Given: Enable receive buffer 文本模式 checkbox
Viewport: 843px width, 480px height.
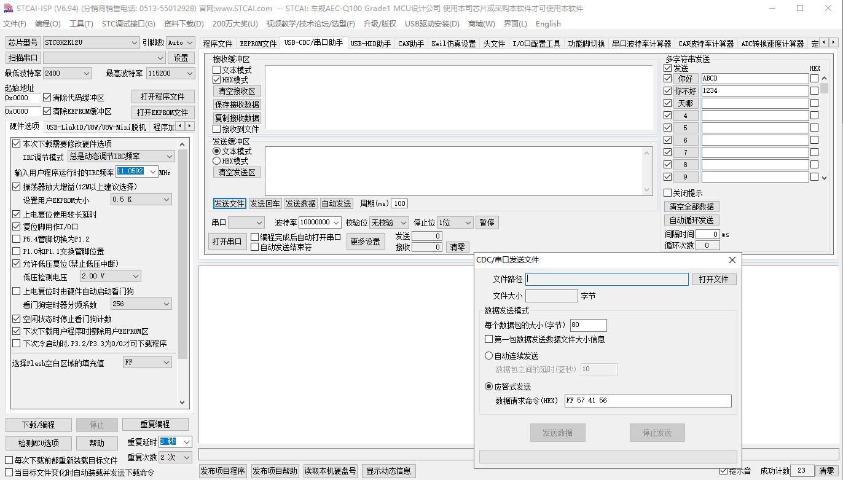Looking at the screenshot, I should pos(216,70).
